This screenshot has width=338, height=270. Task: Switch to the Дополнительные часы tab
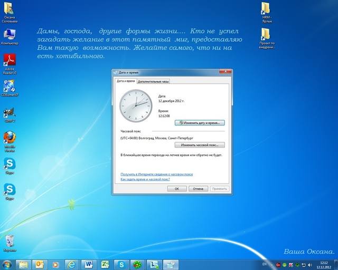[153, 81]
